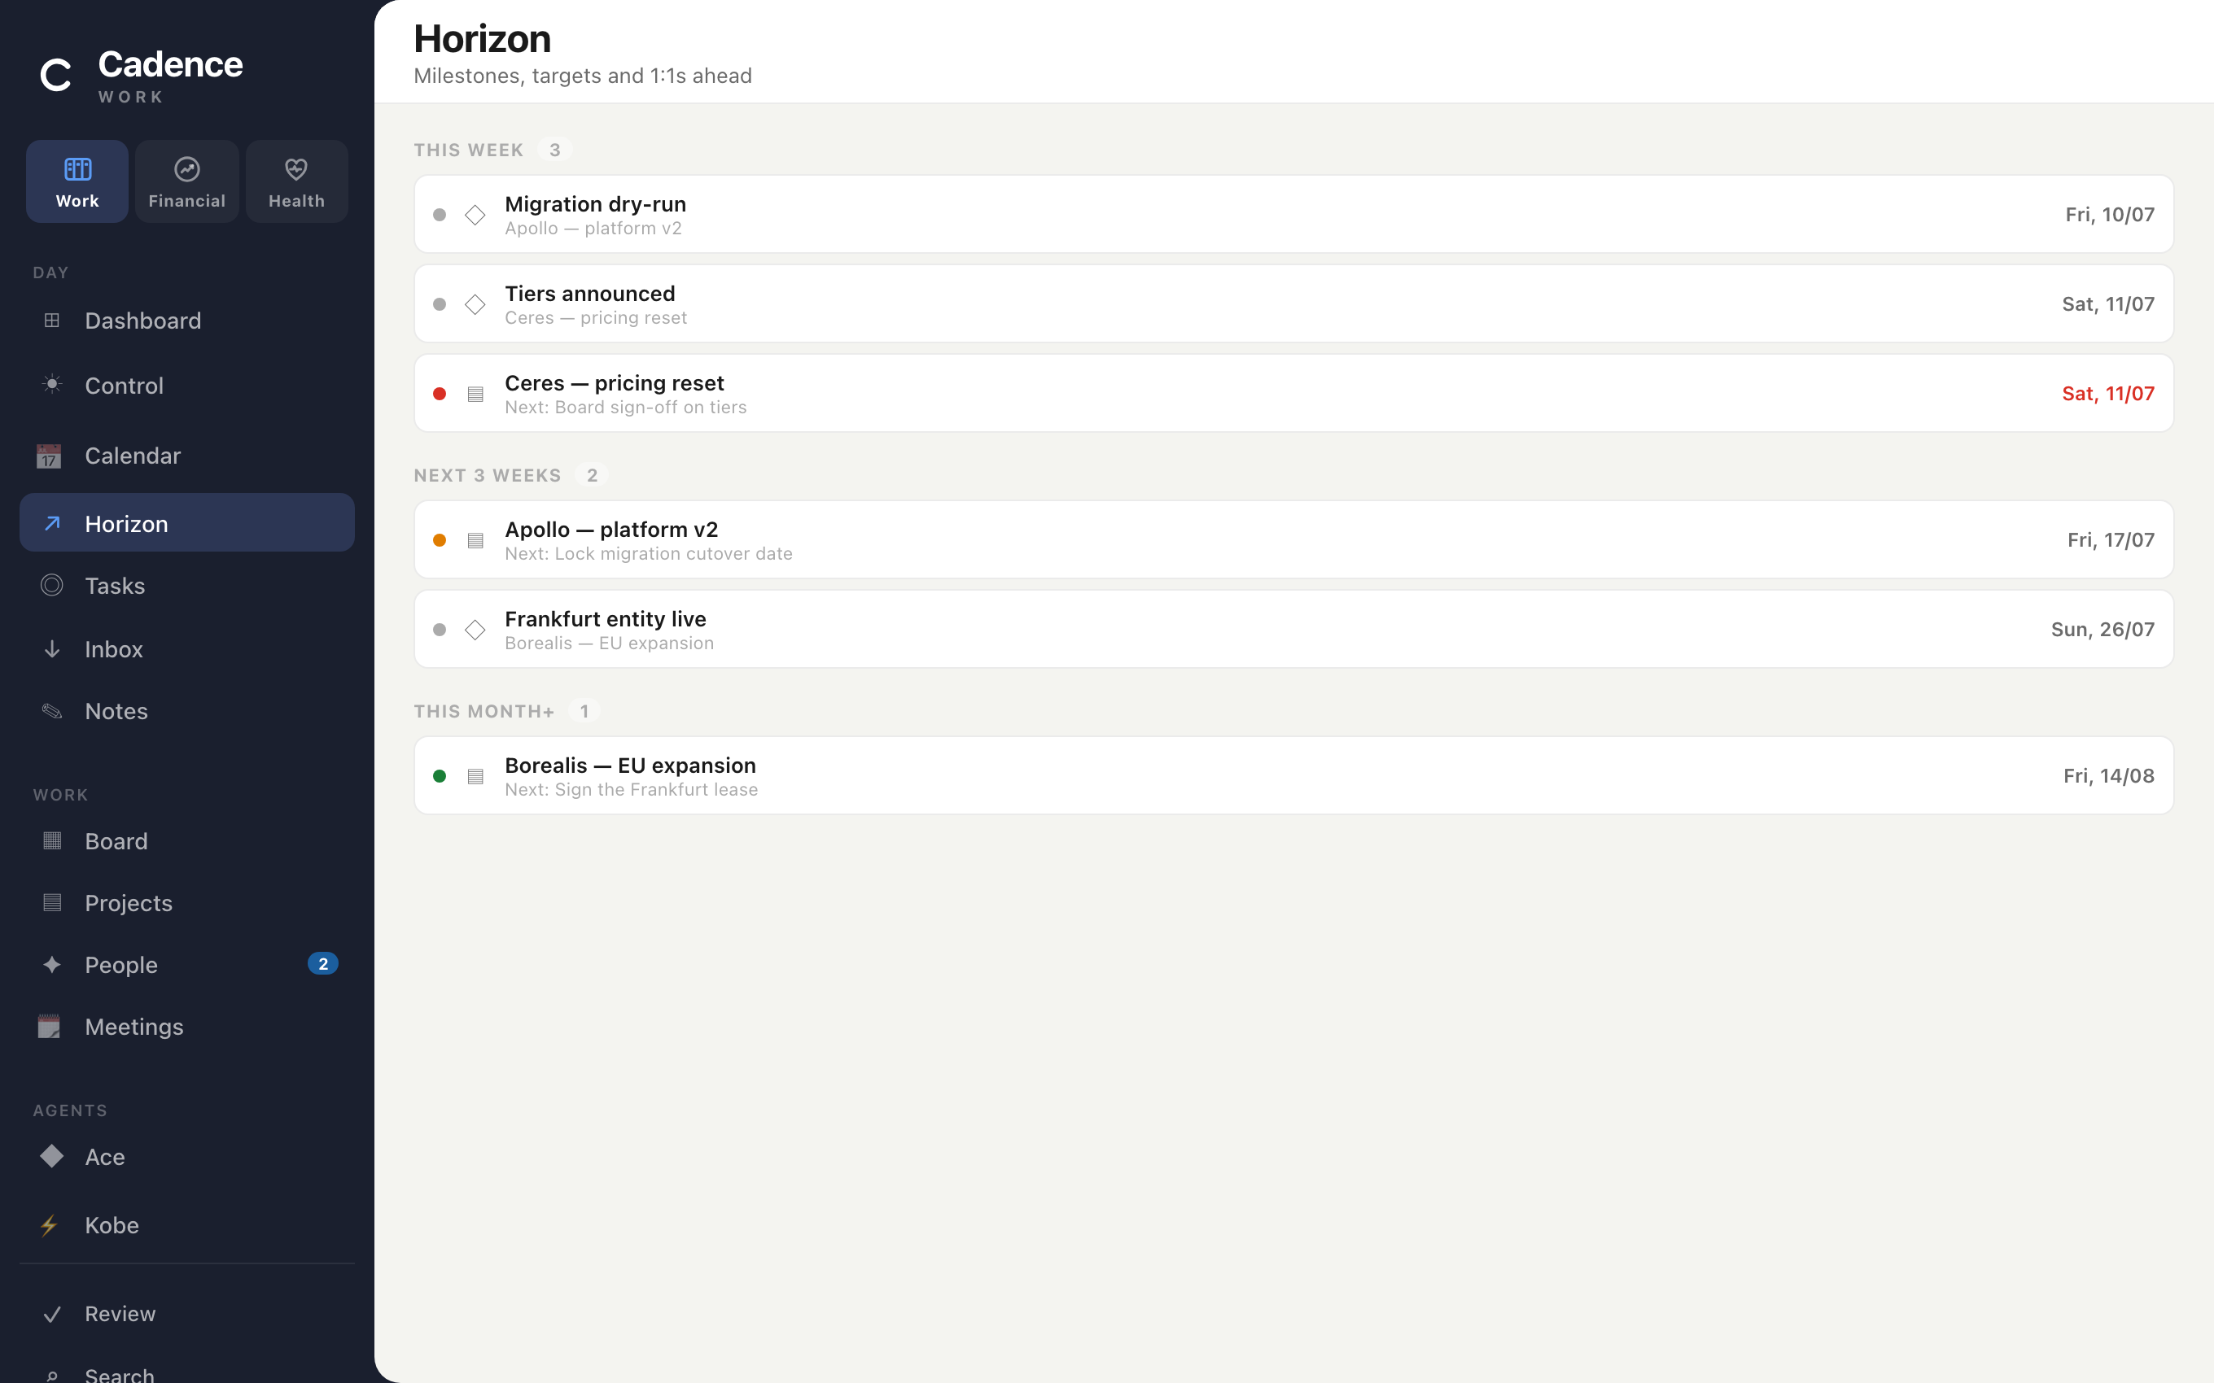Click the date Fri, 17/07
The height and width of the screenshot is (1383, 2214).
pos(2111,539)
